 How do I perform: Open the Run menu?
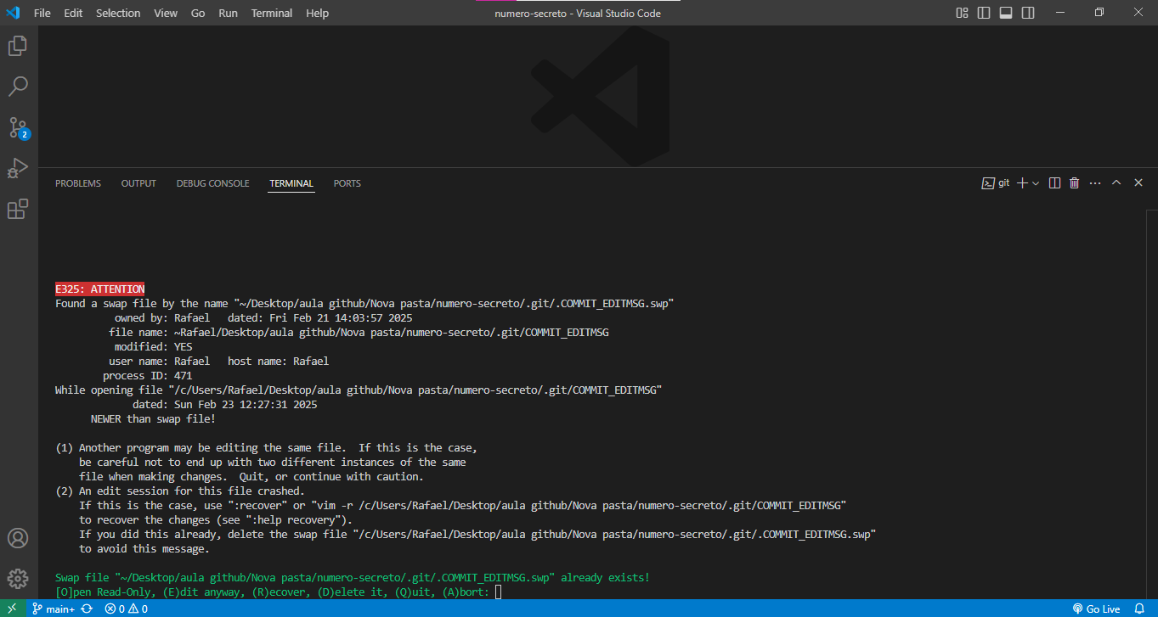(228, 13)
